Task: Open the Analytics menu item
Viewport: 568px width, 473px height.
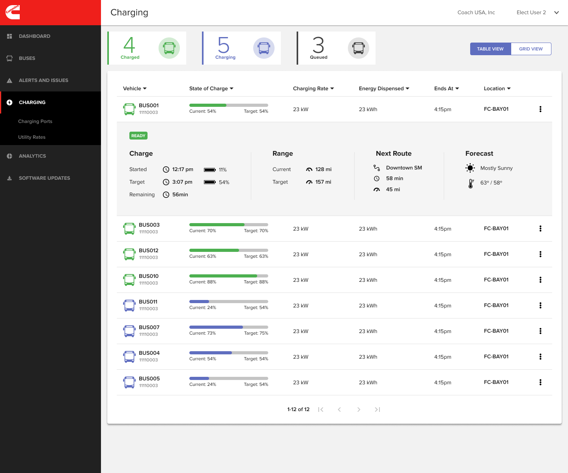Action: pyautogui.click(x=50, y=156)
